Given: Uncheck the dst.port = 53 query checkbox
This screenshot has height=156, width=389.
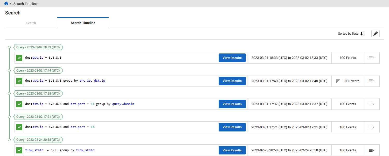Looking at the screenshot, I should (x=19, y=127).
